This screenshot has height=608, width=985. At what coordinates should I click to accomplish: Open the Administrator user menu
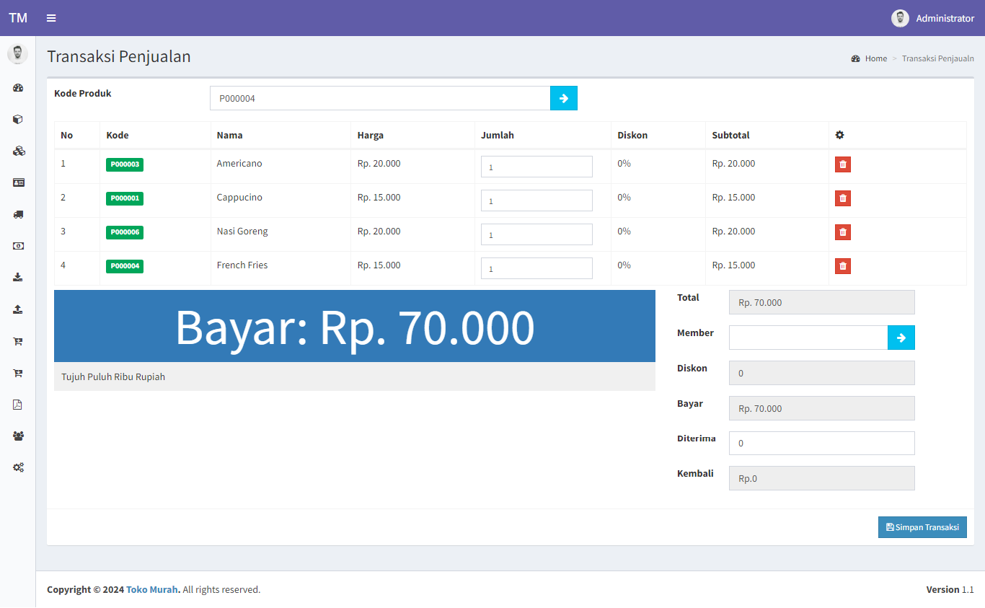tap(933, 18)
